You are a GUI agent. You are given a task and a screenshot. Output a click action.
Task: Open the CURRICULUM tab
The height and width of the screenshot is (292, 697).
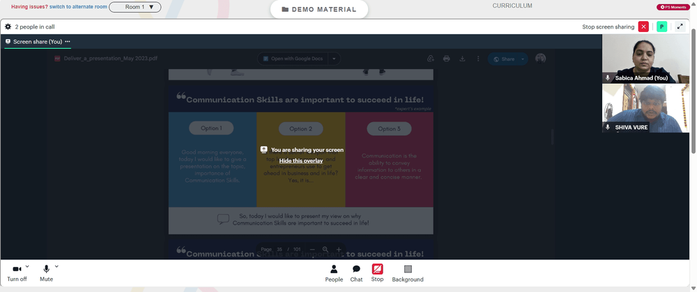point(512,6)
